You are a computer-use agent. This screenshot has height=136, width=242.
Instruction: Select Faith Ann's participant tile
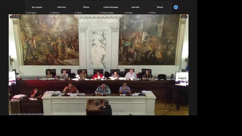click(61, 7)
